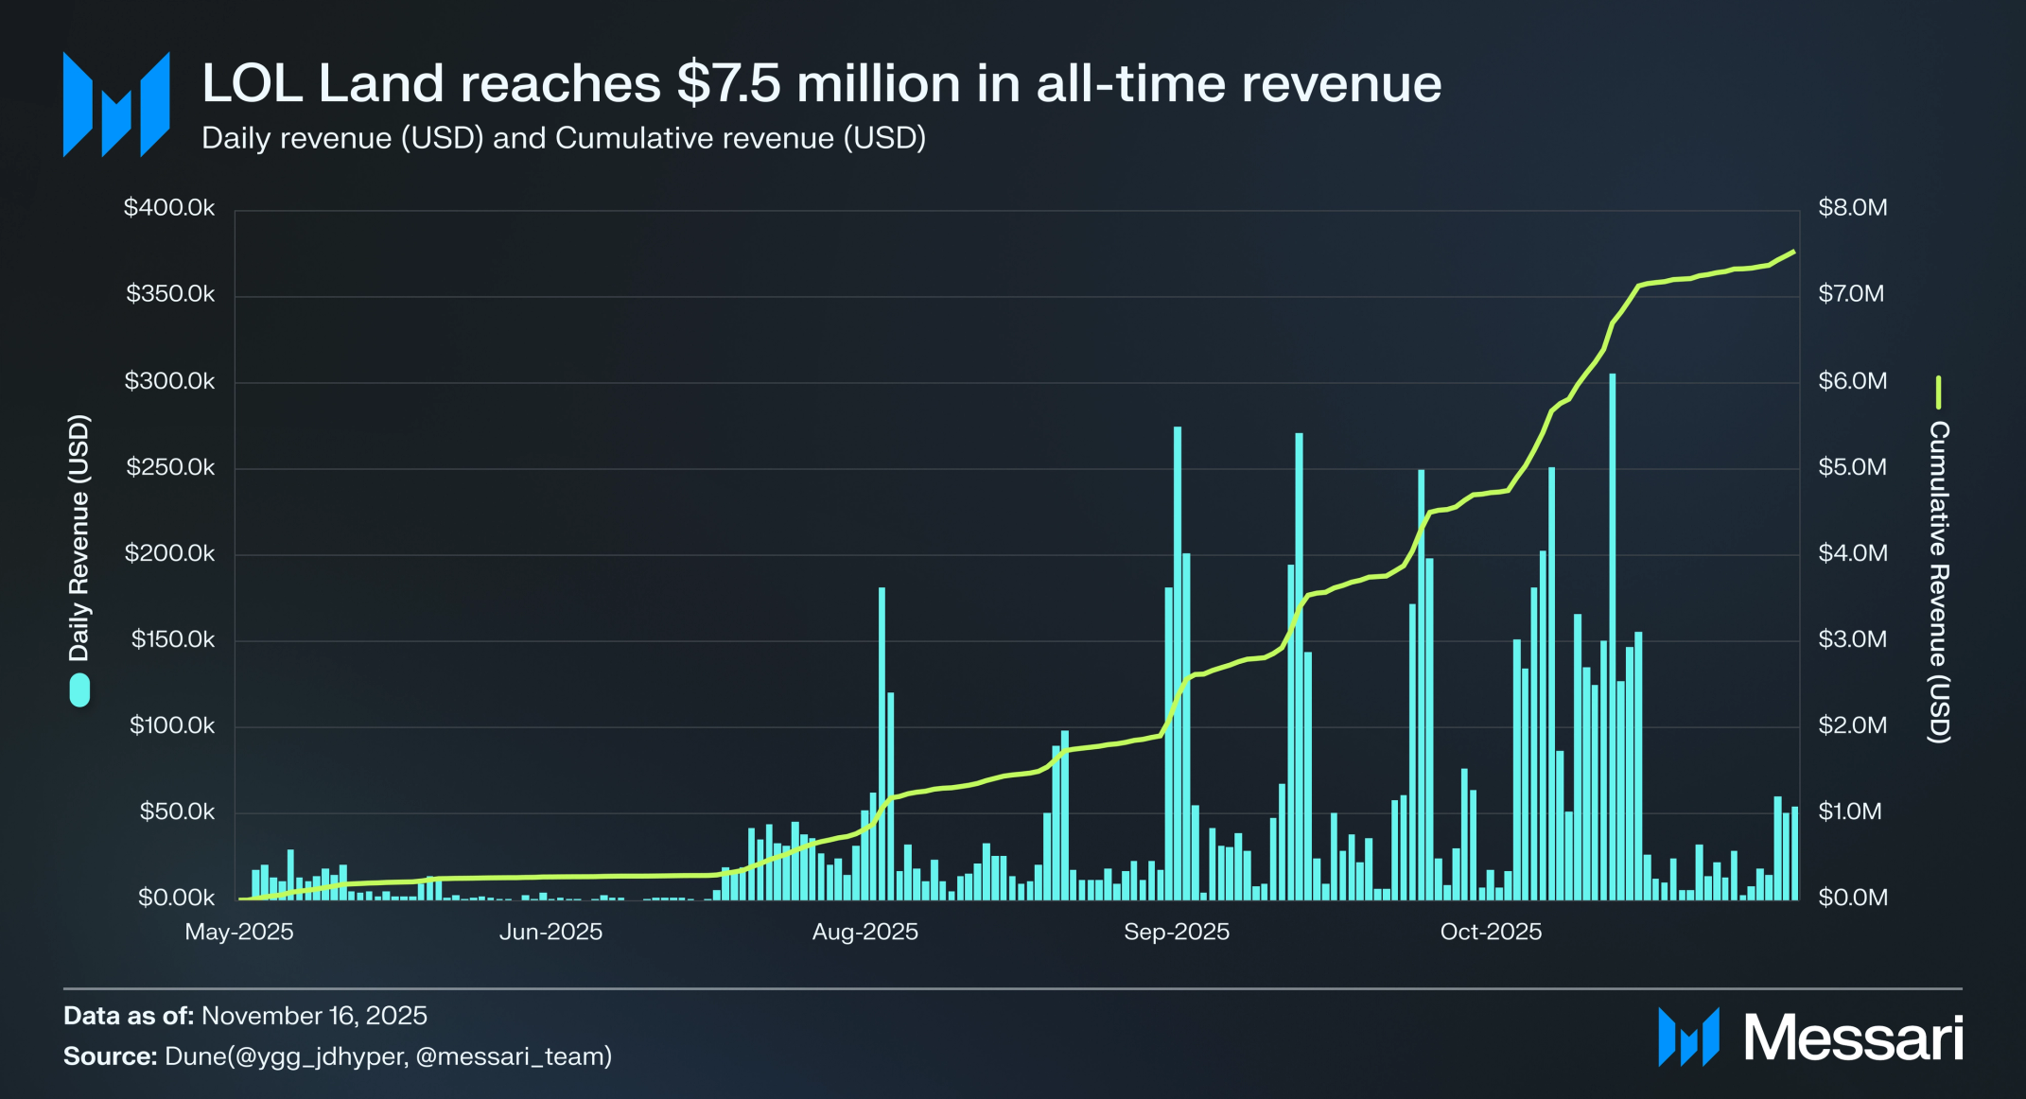Click the Aug-2025 x-axis label
The width and height of the screenshot is (2026, 1099).
point(865,932)
